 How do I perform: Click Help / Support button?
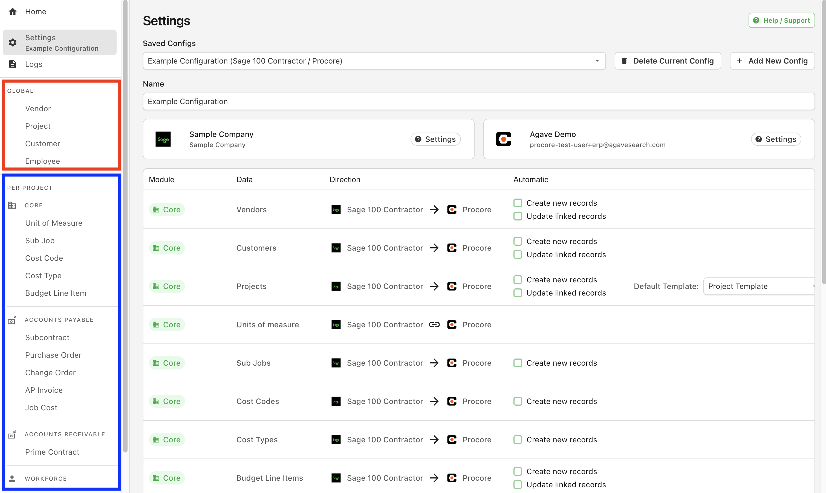(782, 21)
